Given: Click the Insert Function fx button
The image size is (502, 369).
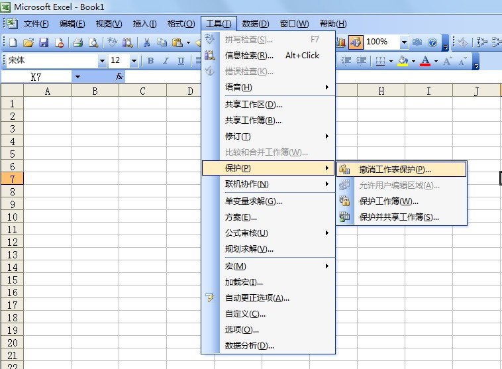Looking at the screenshot, I should click(x=119, y=77).
